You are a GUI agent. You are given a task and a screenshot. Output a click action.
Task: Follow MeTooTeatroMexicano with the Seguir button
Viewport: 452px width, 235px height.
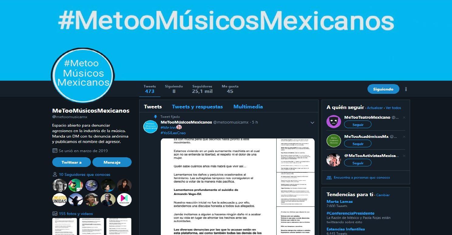click(358, 124)
